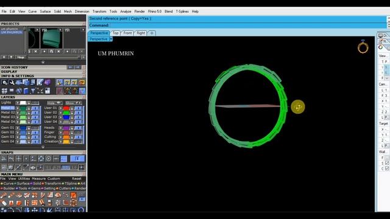Toggle the Point snap icon
The height and width of the screenshot is (219, 390).
pyautogui.click(x=26, y=158)
